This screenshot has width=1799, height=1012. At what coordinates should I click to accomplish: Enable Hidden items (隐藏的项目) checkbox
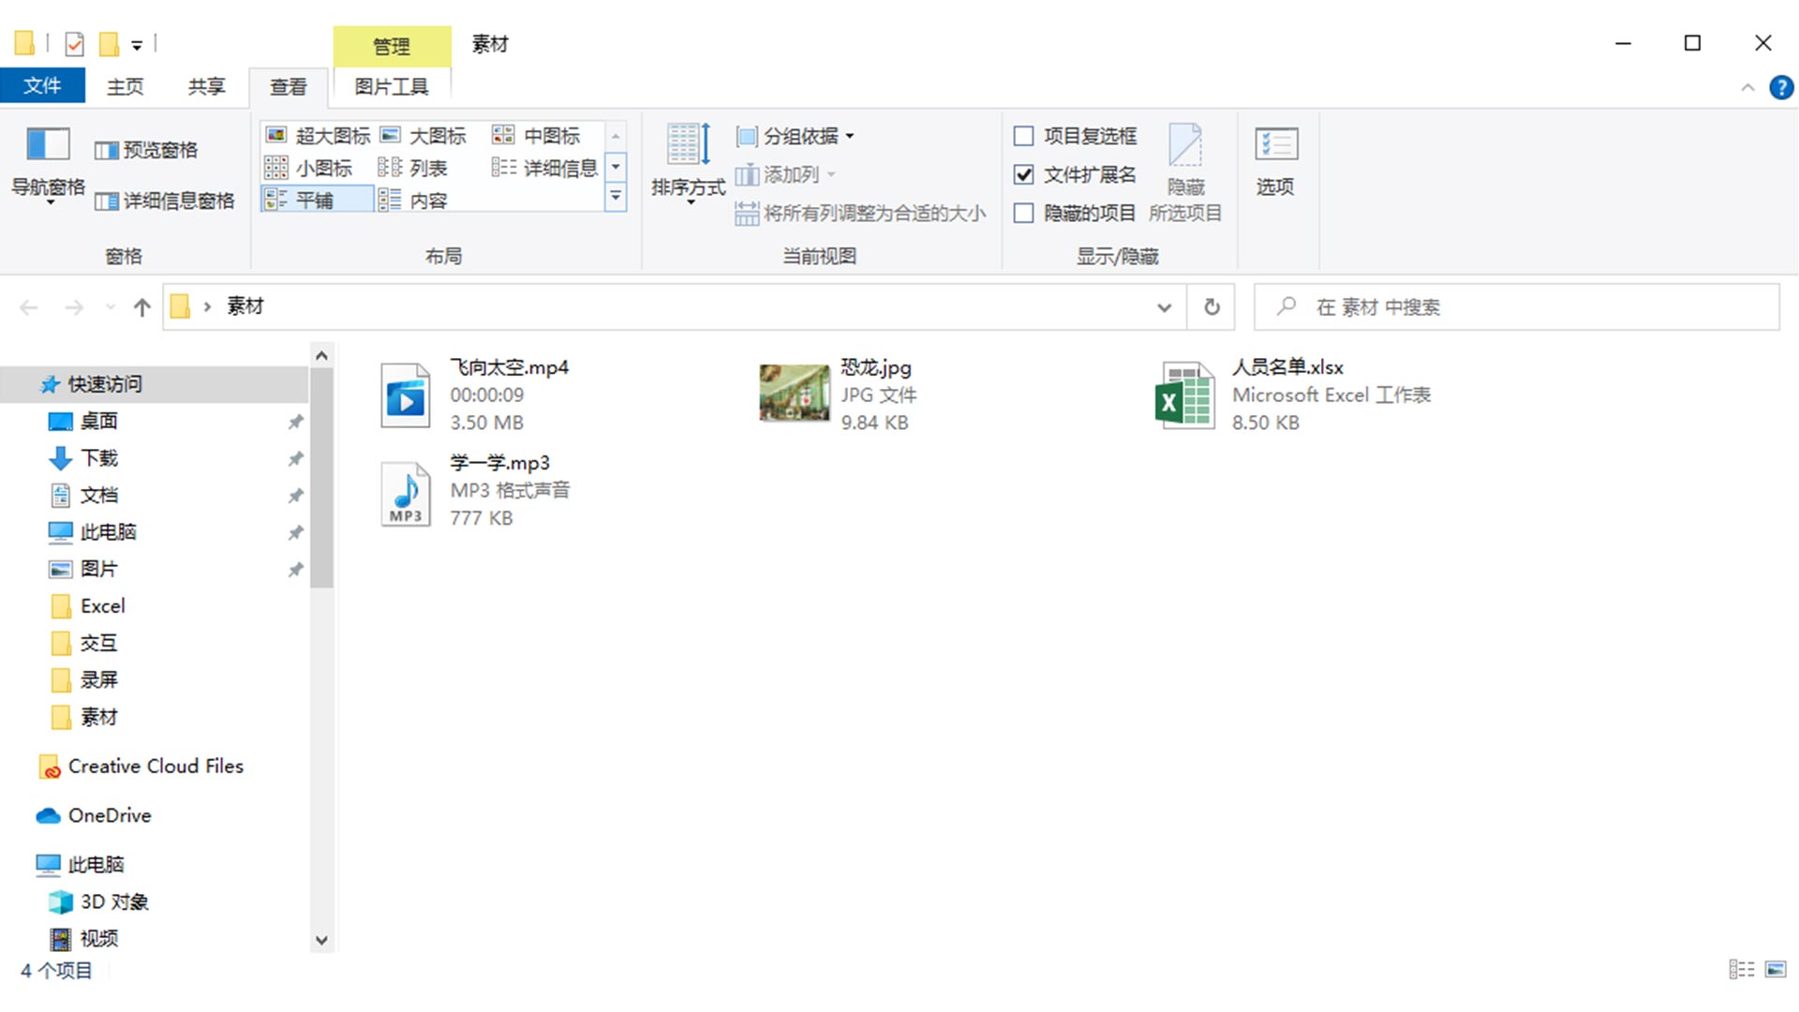[x=1024, y=214]
